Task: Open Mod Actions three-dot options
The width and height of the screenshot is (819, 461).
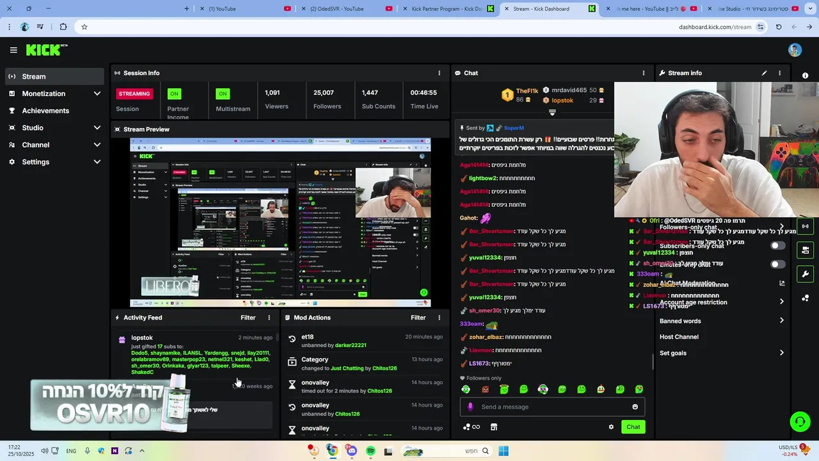Action: (x=439, y=318)
